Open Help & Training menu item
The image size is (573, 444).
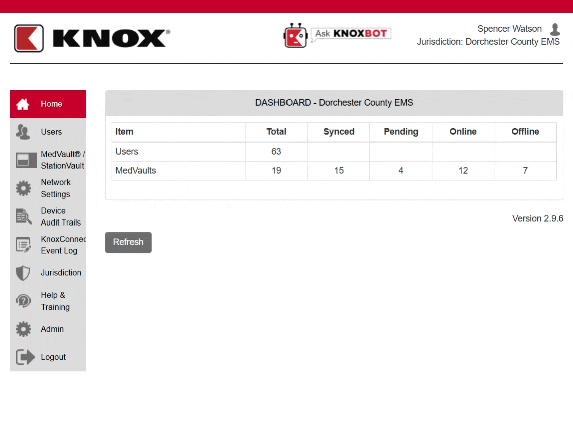tap(48, 301)
